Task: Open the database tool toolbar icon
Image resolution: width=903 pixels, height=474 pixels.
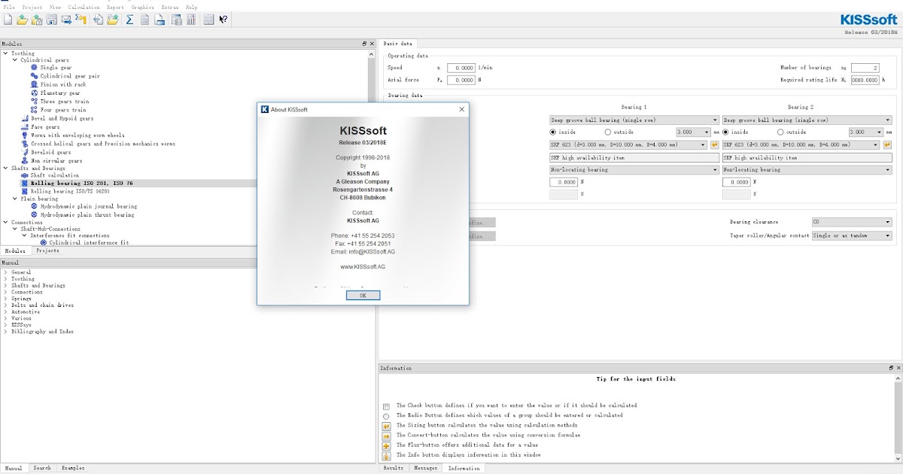Action: coord(176,19)
